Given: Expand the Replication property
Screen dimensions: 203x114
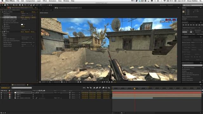Looking at the screenshot, I should (3, 28).
